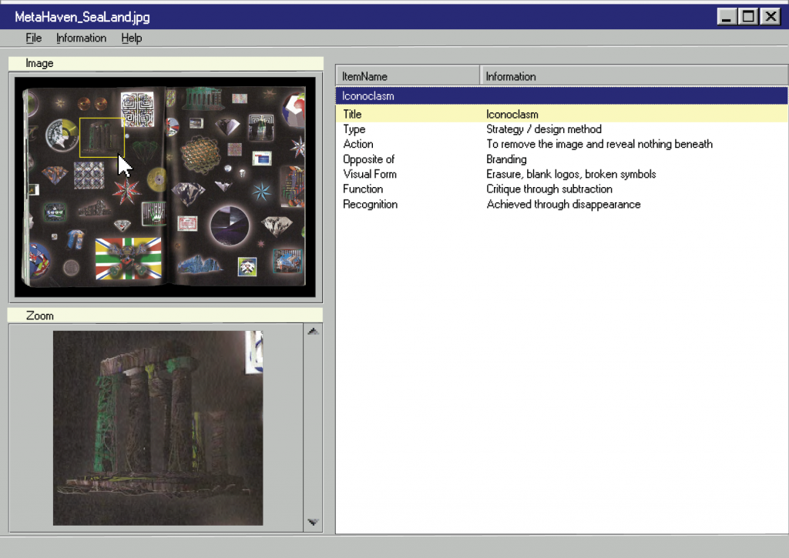
Task: Open the Information menu
Action: (x=81, y=38)
